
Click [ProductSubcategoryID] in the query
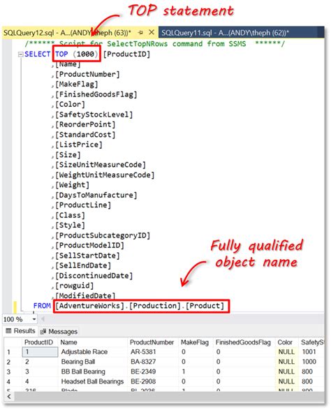(x=103, y=235)
